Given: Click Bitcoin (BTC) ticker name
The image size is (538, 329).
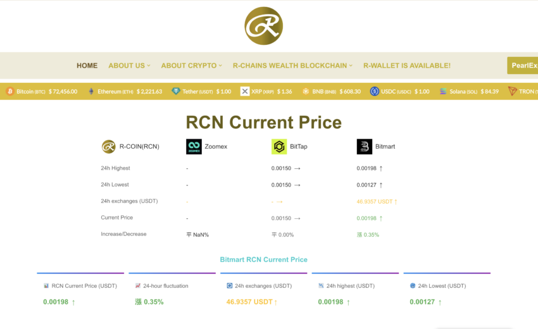Looking at the screenshot, I should (31, 92).
